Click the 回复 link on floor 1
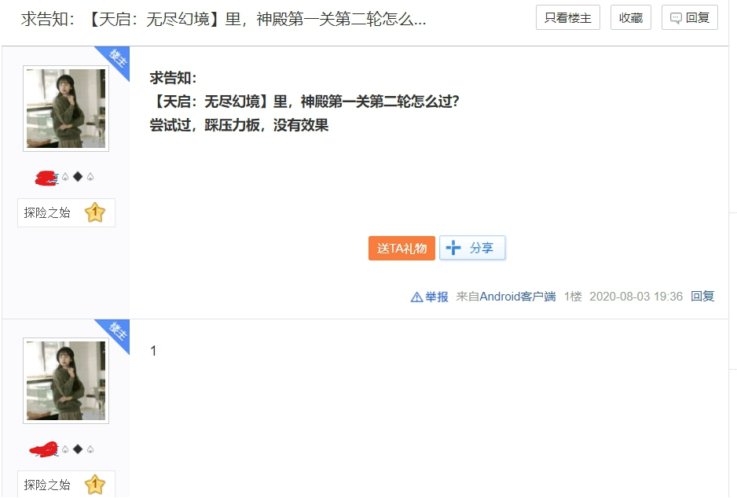The image size is (737, 498). click(x=702, y=296)
